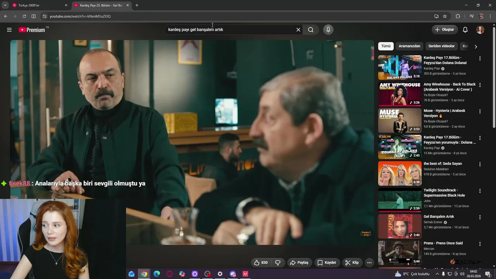Open Chrome extensions puzzle icon
496x279 pixels.
(458, 16)
